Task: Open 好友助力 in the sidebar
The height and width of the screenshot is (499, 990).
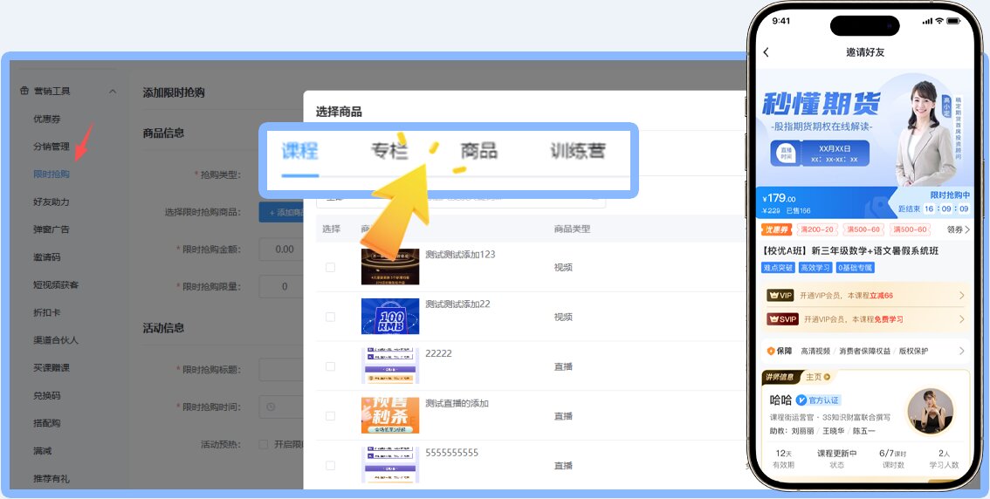Action: (52, 202)
